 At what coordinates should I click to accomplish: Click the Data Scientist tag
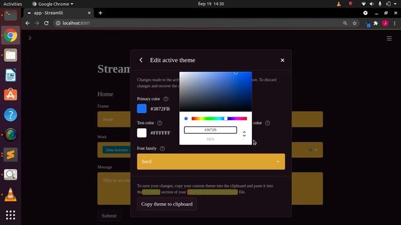117,150
